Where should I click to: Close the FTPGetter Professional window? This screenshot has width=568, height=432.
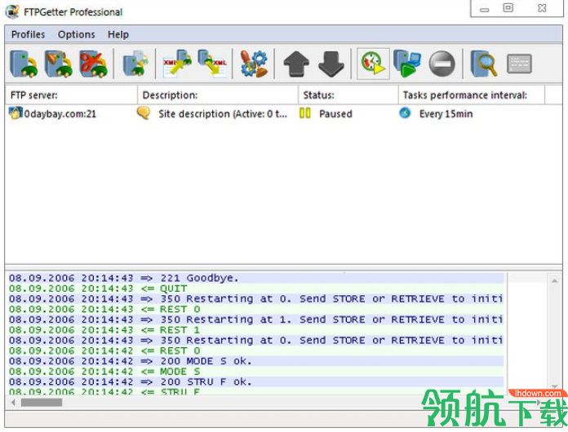(542, 7)
